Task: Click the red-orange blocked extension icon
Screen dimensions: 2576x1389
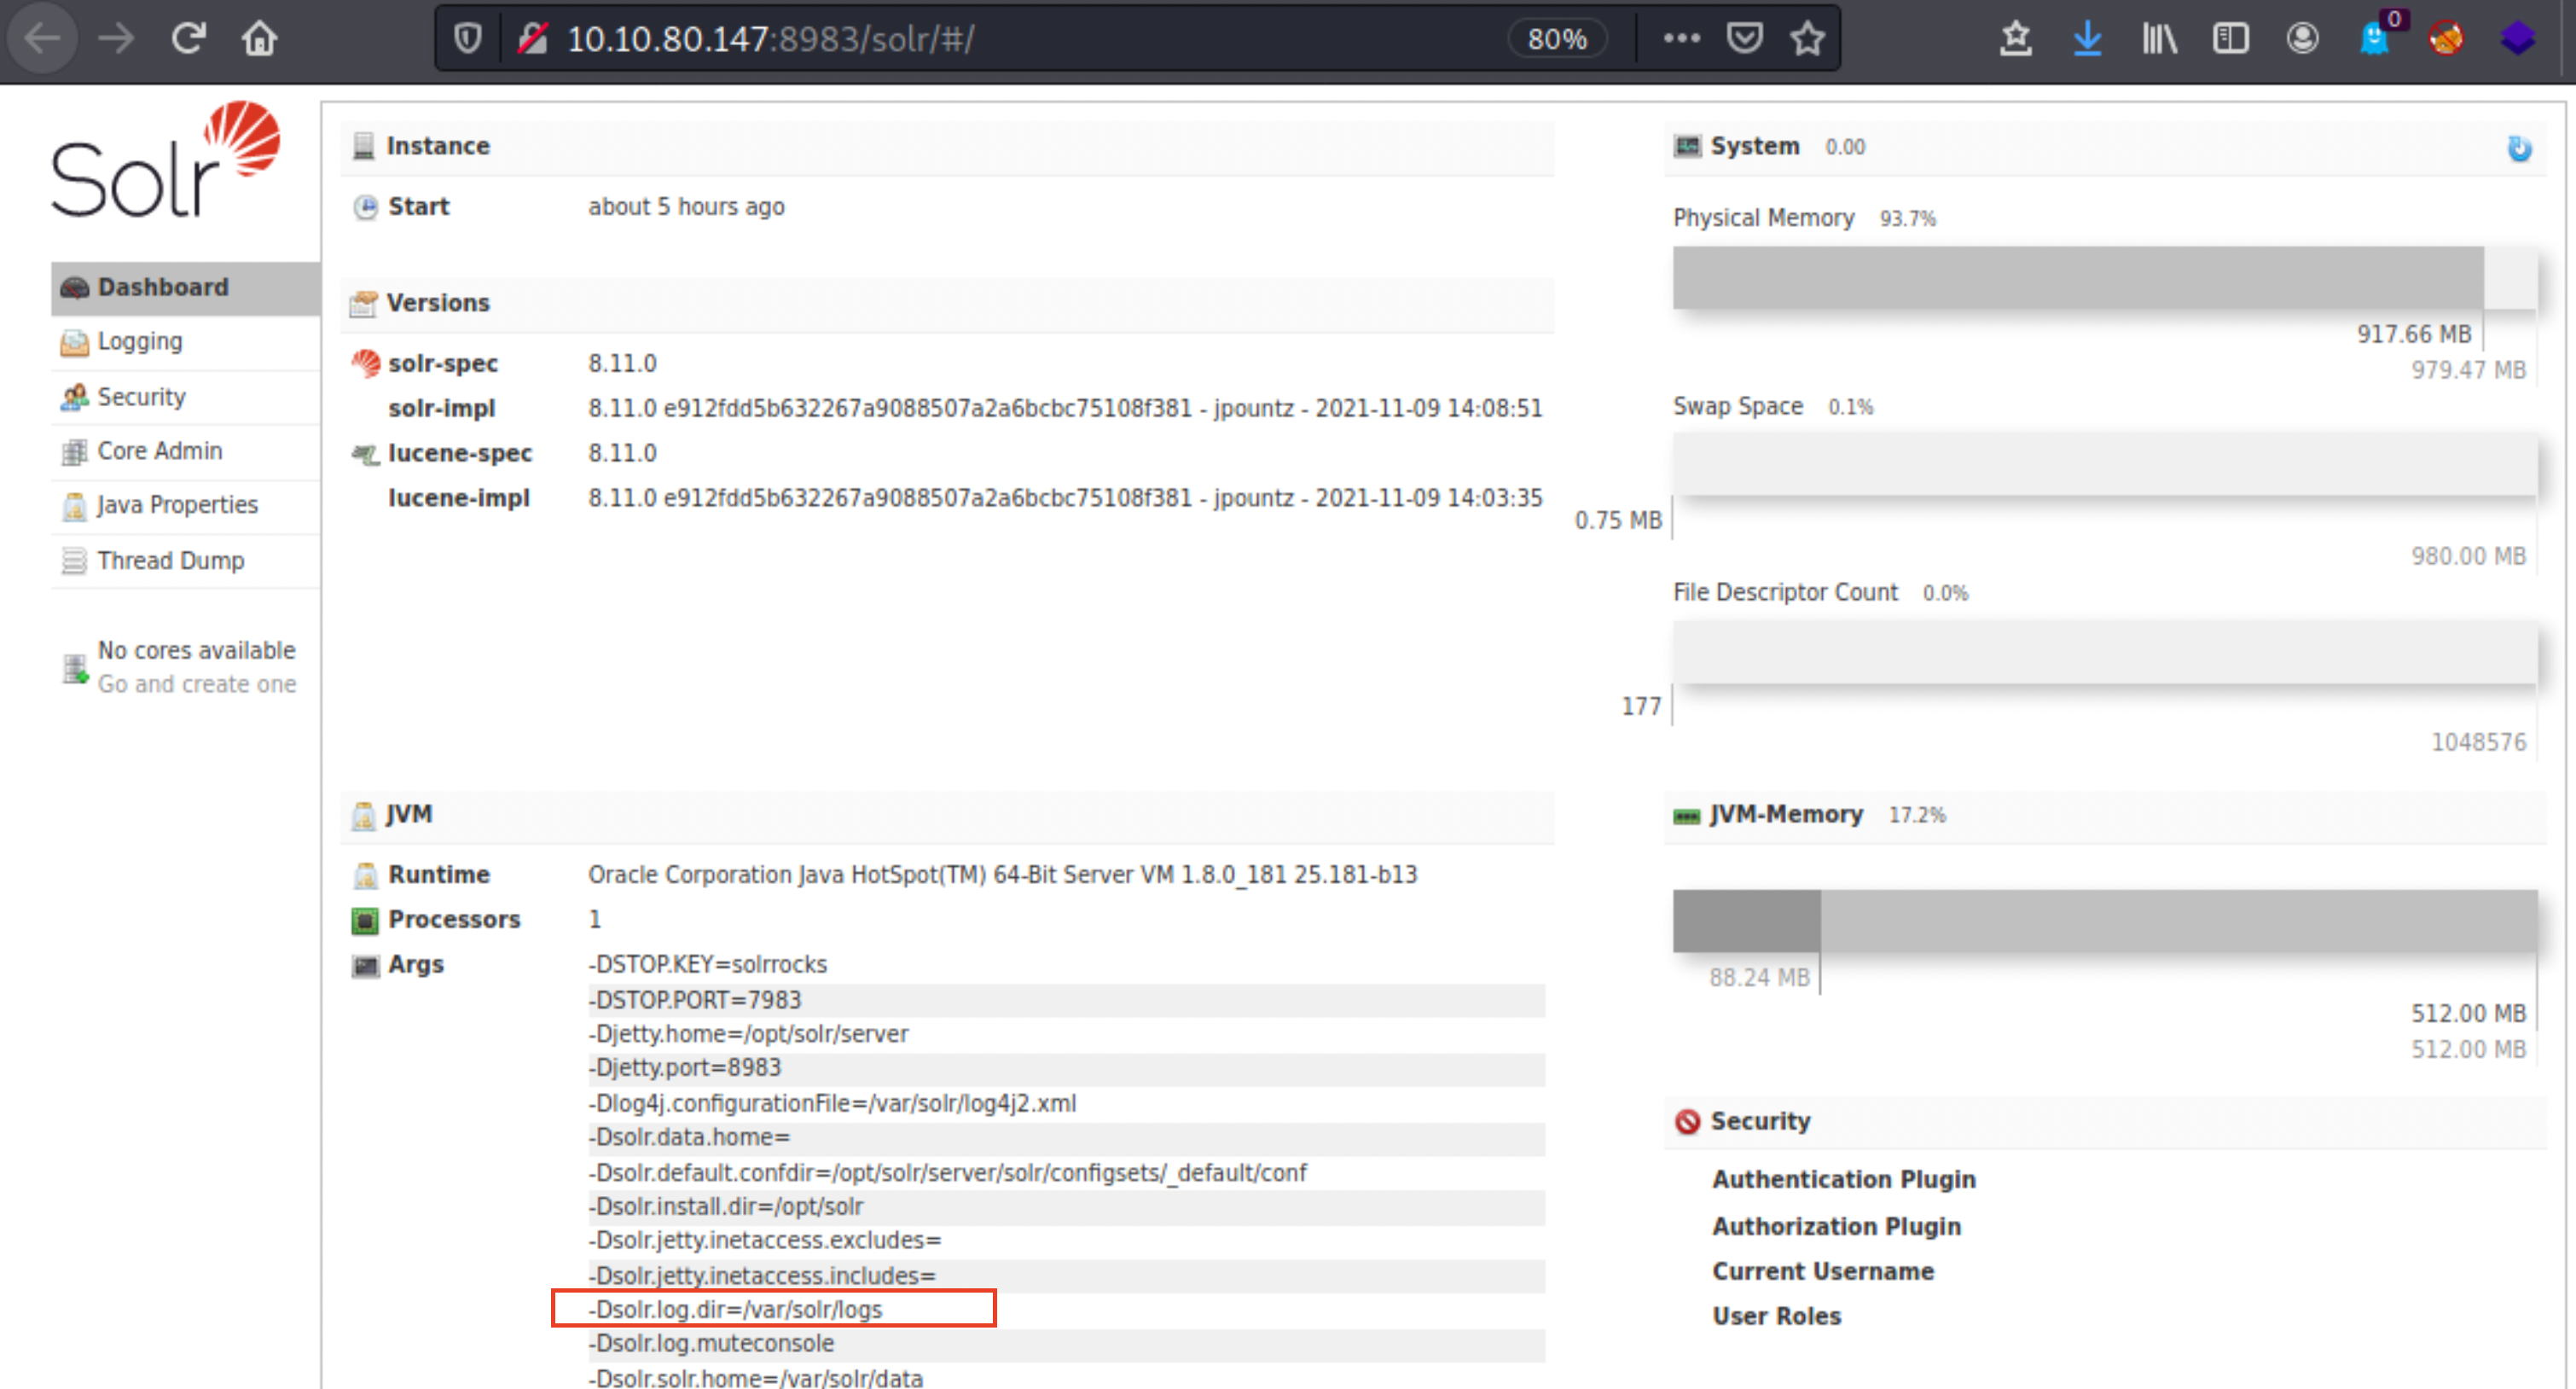Action: [x=2446, y=39]
